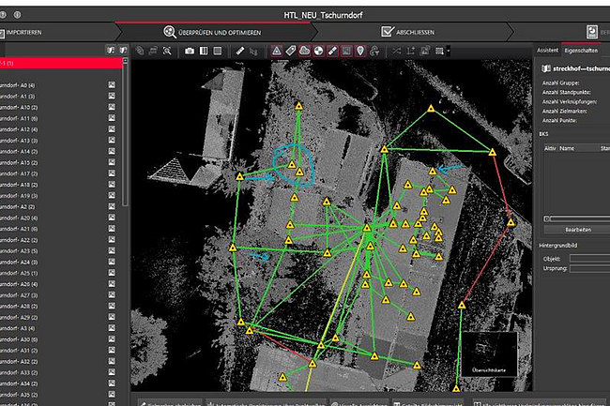The width and height of the screenshot is (610, 406).
Task: Toggle image icon for A0 scan
Action: [x=111, y=85]
